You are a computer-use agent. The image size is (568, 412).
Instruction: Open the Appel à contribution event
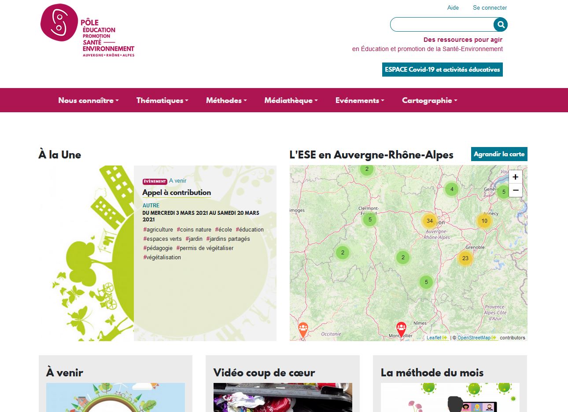click(177, 192)
